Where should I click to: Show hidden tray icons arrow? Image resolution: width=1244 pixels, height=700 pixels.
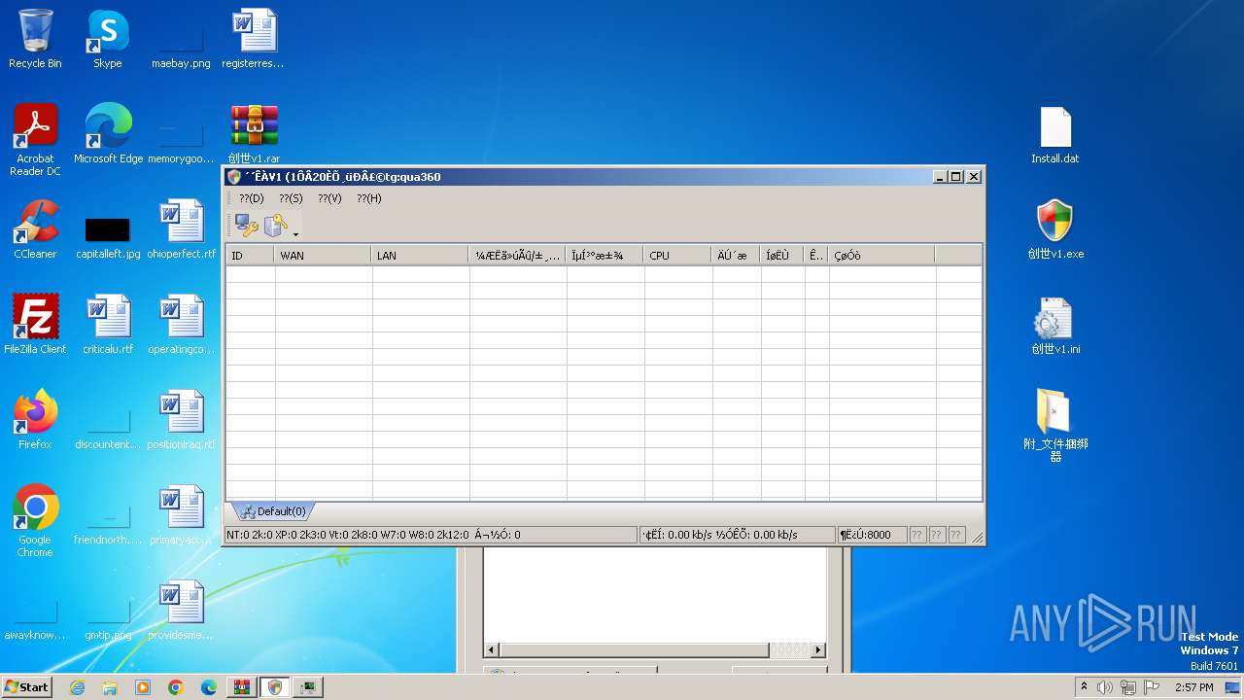coord(1085,687)
